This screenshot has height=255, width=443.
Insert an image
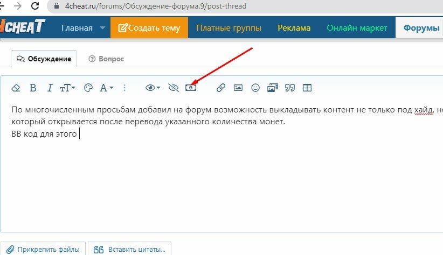[x=238, y=88]
